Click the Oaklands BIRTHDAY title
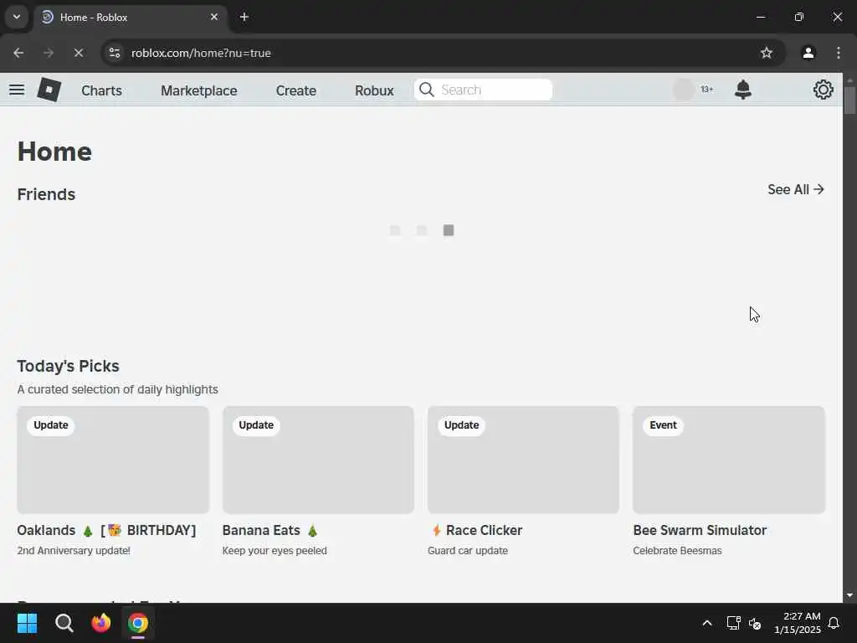Screen dimensions: 857x643 [x=106, y=530]
